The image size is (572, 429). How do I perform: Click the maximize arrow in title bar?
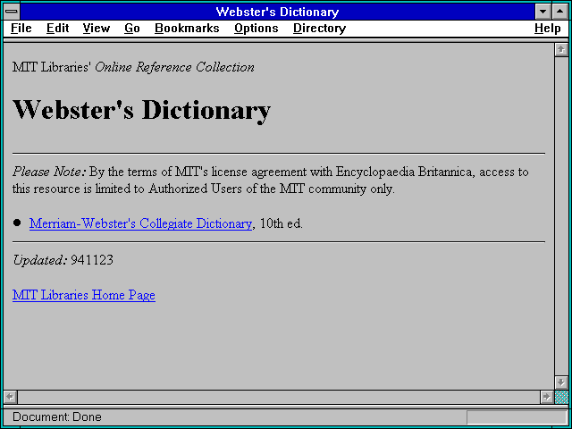pyautogui.click(x=560, y=12)
